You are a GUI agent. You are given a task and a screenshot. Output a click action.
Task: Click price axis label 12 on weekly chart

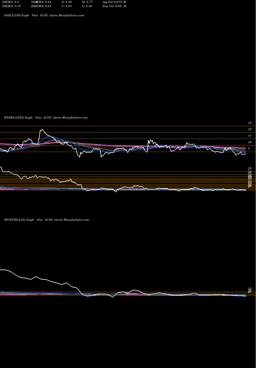click(x=250, y=129)
